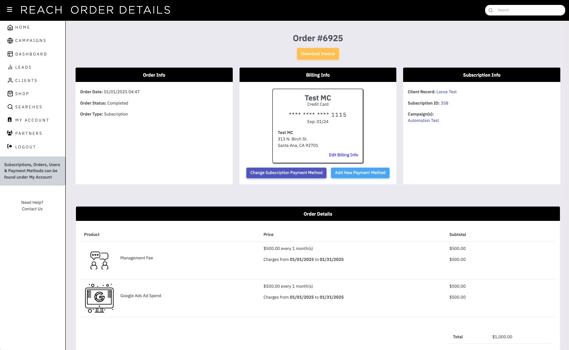Open the hamburger menu icon
The height and width of the screenshot is (350, 569).
[x=10, y=10]
